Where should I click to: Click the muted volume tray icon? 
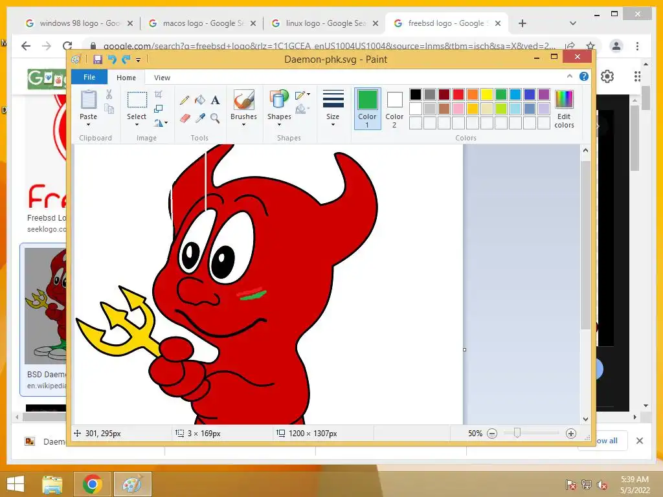coord(601,485)
